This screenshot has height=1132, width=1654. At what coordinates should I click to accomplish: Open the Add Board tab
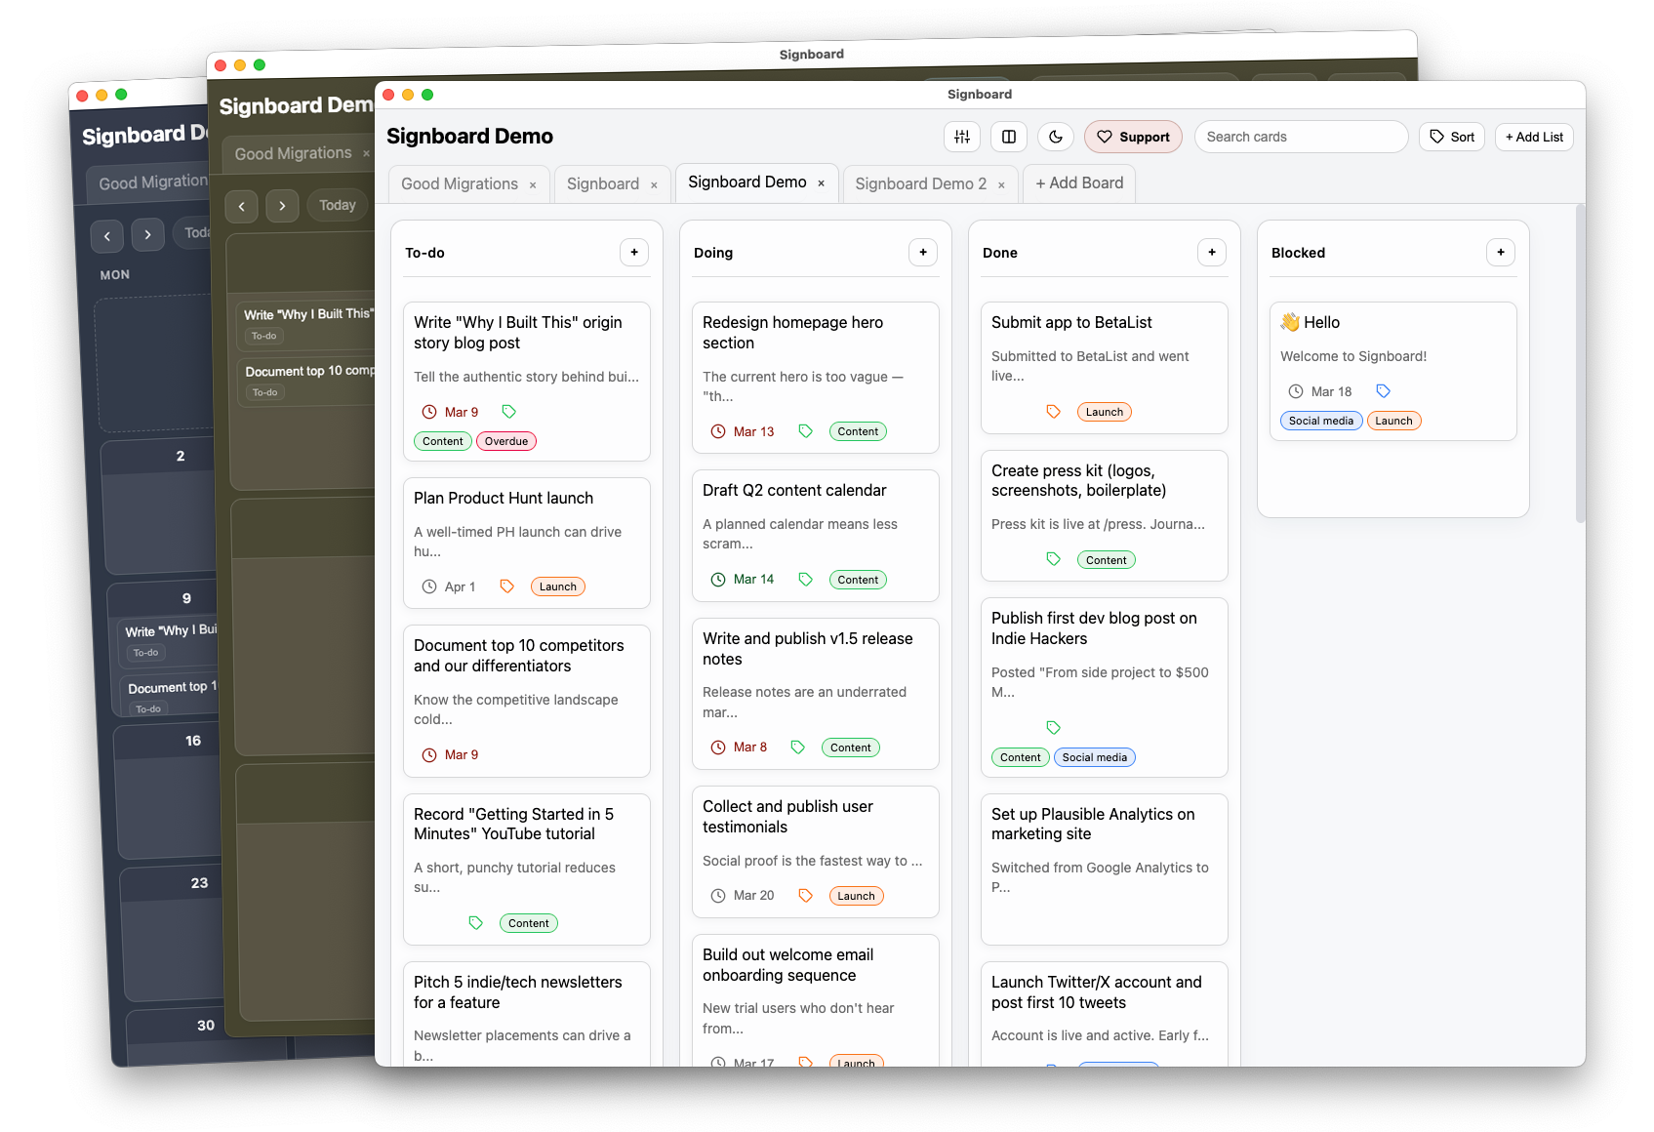[x=1078, y=183]
